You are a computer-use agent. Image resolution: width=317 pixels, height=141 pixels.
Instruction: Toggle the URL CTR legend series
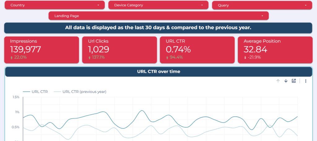[35, 91]
